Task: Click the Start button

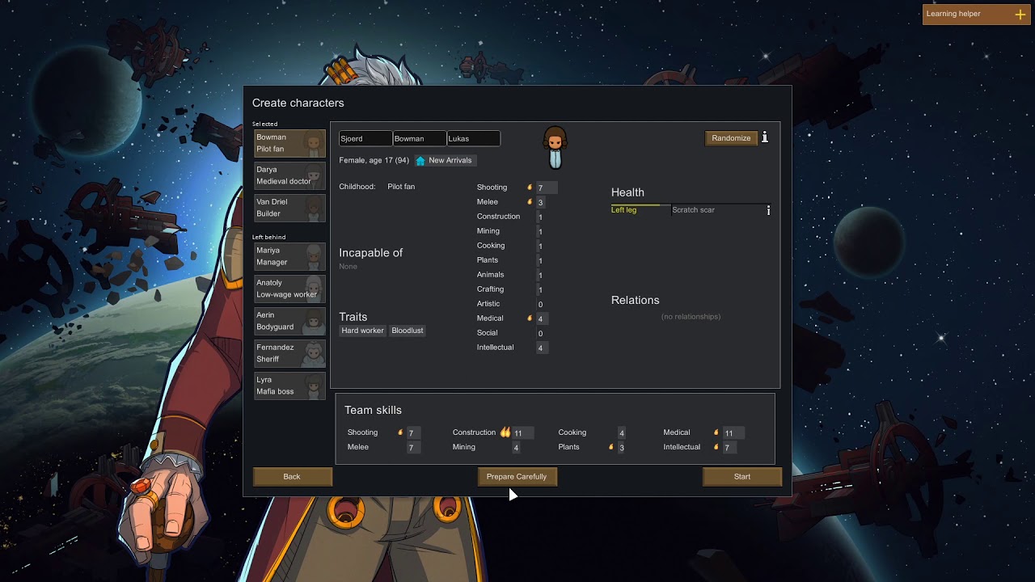Action: point(741,477)
